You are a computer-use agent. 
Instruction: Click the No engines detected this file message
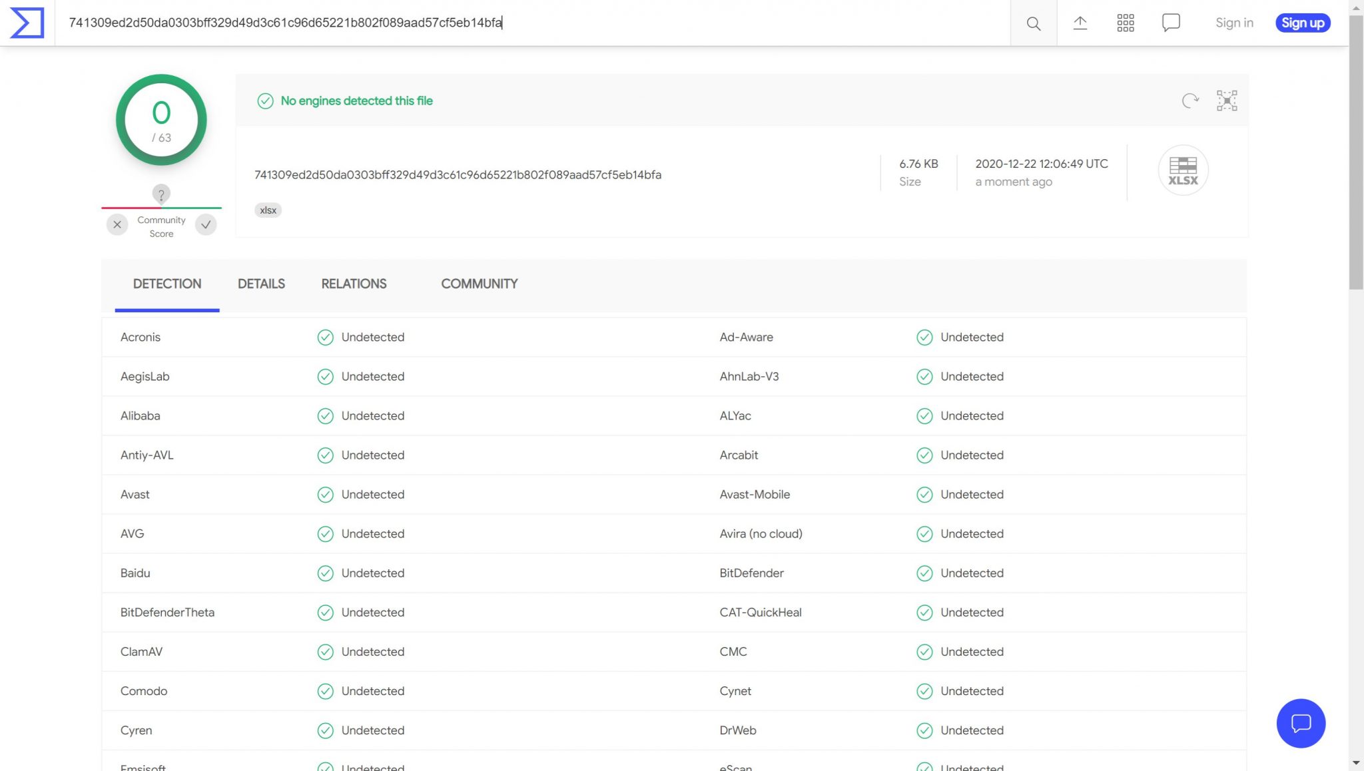[356, 101]
